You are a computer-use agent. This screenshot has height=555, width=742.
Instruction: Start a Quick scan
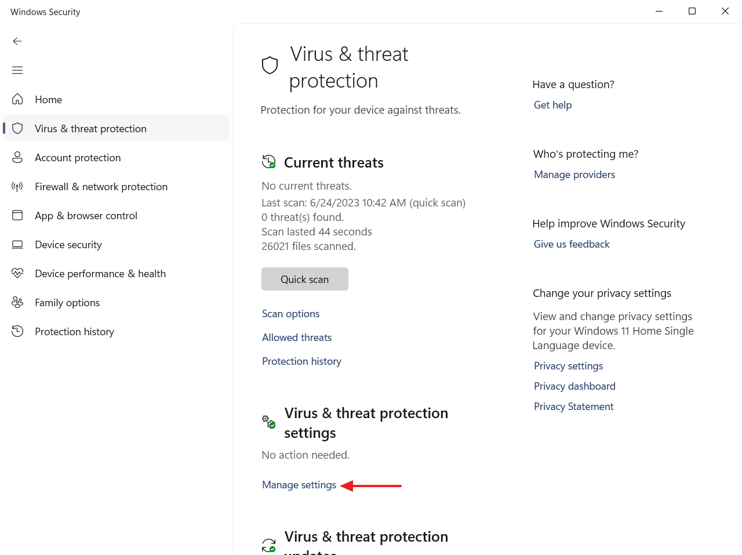[x=304, y=279]
